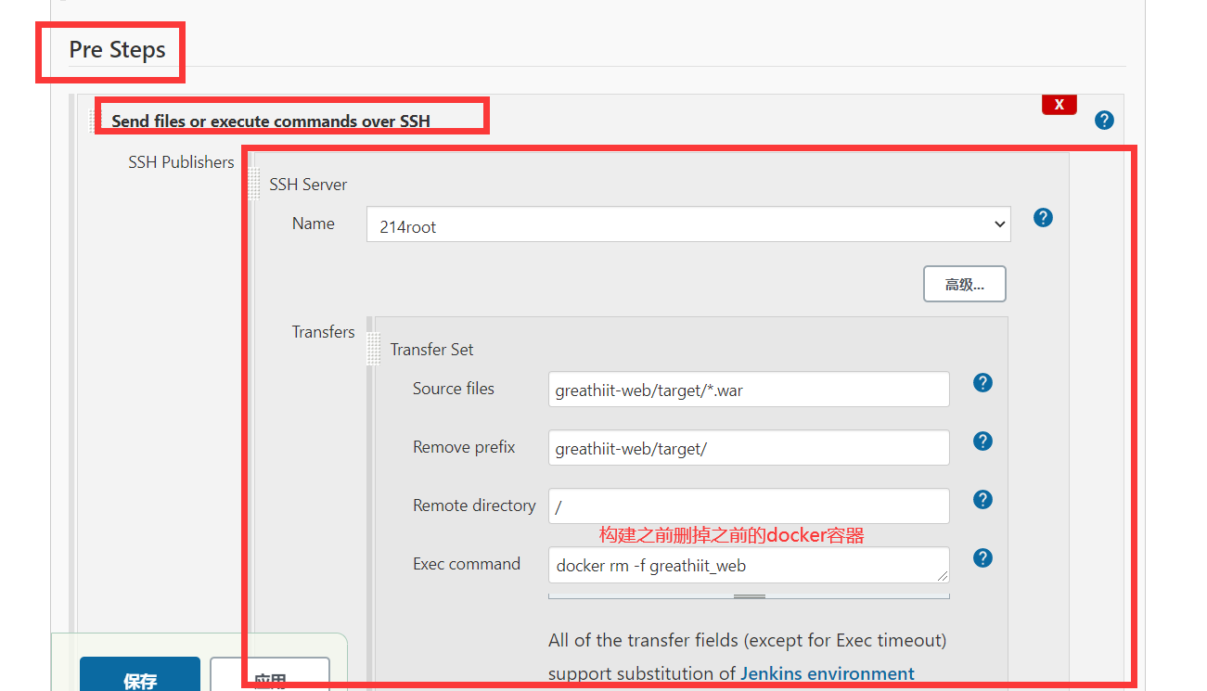1207x691 pixels.
Task: Focus the Source files input field
Action: pos(749,390)
